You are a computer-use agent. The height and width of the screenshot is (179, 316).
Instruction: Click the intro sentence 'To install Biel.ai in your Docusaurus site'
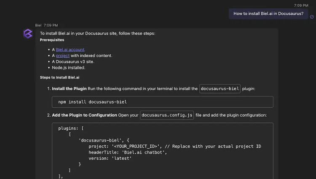tap(98, 33)
